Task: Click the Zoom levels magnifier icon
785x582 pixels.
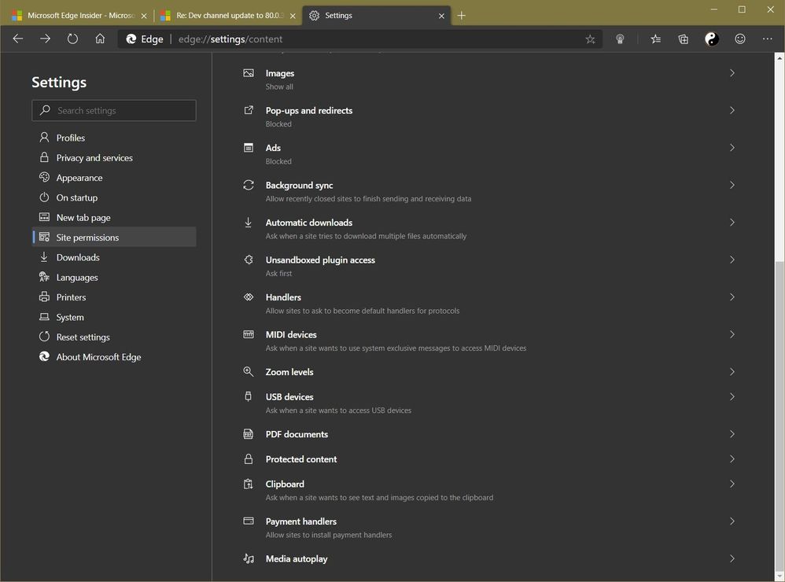Action: (249, 372)
